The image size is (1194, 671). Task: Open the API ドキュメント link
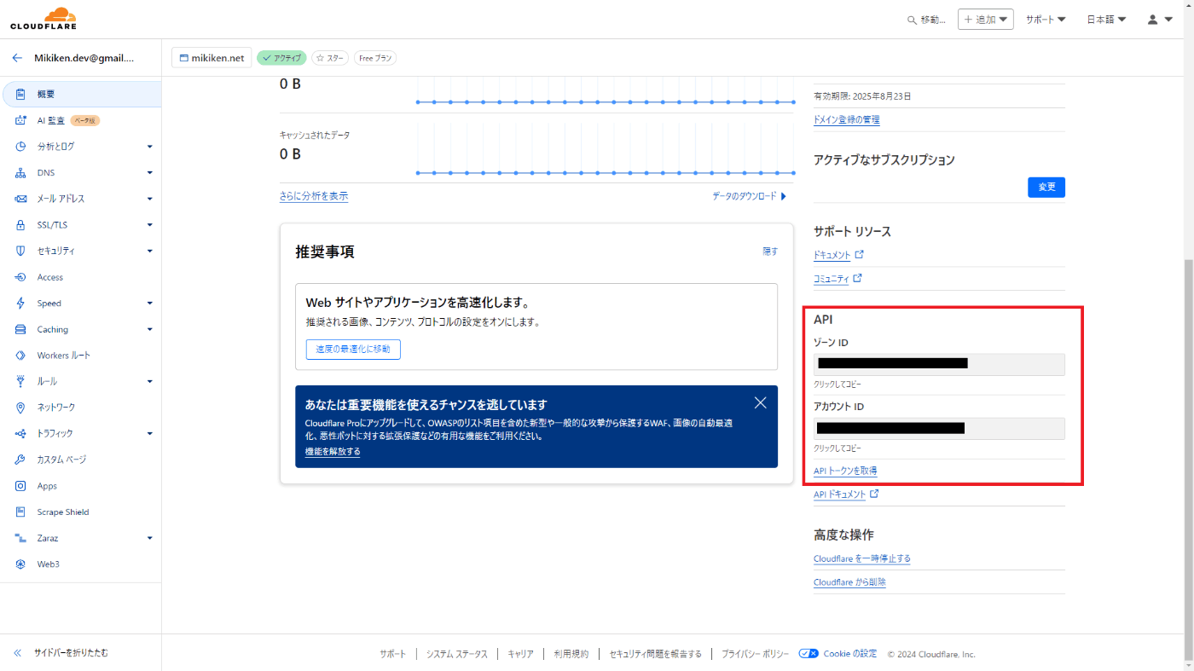coord(839,495)
